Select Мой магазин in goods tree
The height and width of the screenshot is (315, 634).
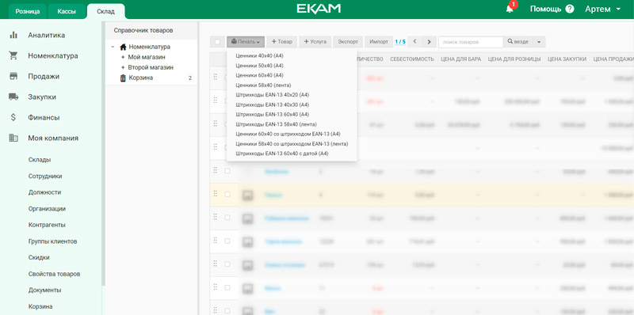pyautogui.click(x=147, y=57)
